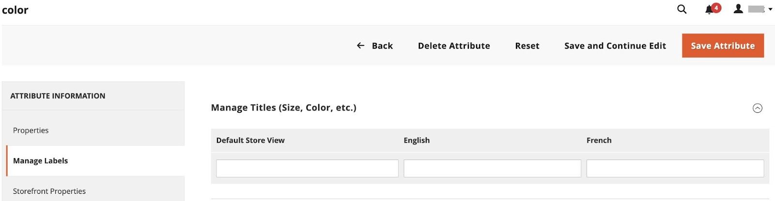Screen dimensions: 775x201
Task: Click the color page title
Action: pos(15,10)
